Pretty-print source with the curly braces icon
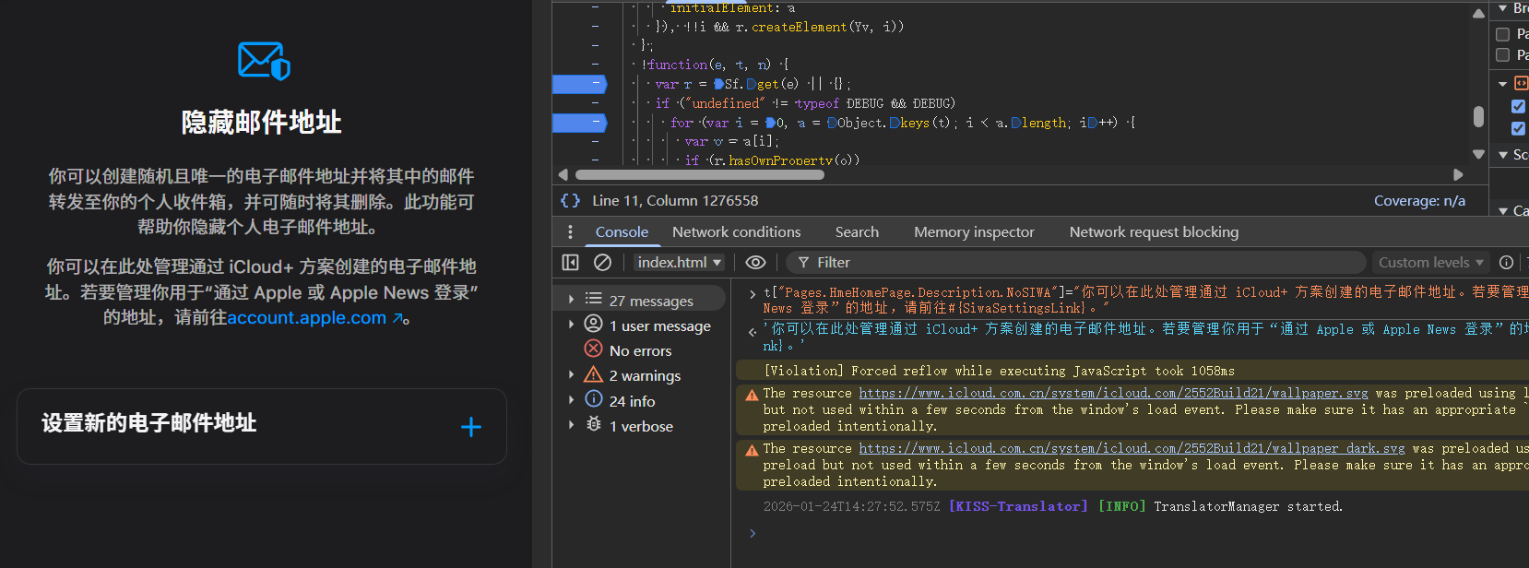1529x568 pixels. point(571,200)
